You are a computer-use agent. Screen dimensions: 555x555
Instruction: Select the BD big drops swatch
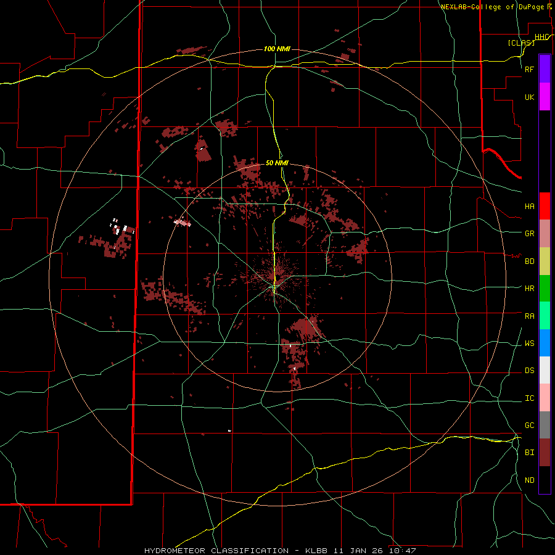coord(545,261)
